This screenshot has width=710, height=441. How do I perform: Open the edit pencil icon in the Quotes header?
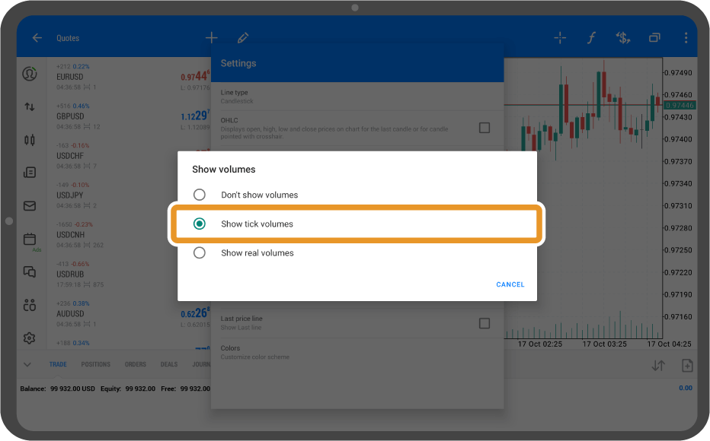tap(243, 38)
